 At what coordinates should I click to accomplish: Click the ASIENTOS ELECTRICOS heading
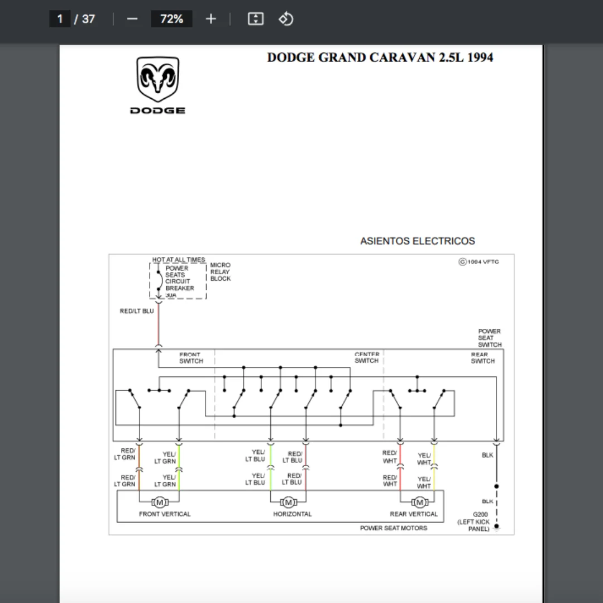coord(417,241)
